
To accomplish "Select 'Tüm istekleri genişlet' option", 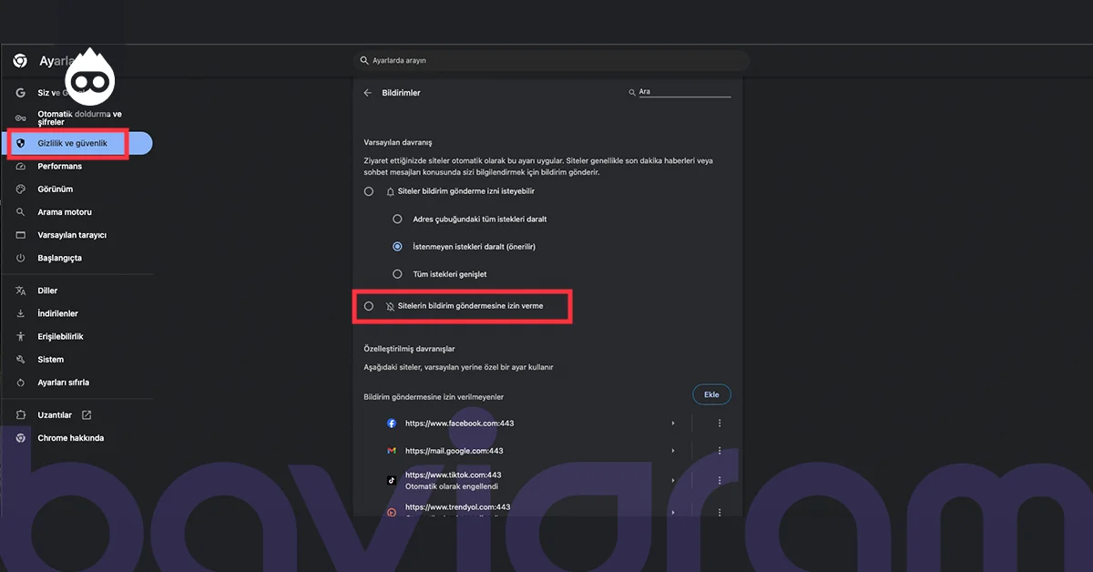I will click(396, 273).
